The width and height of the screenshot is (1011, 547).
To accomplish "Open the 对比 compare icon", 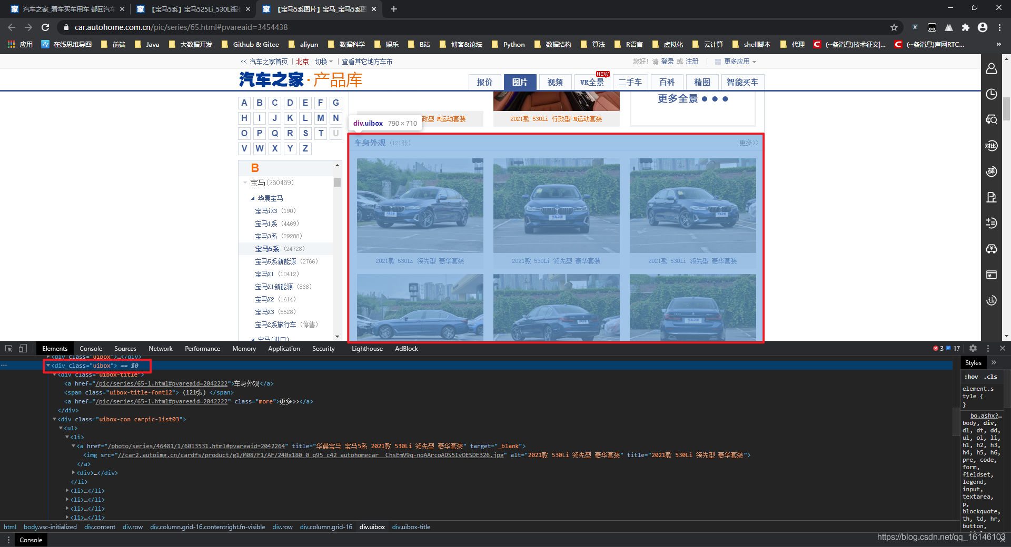I will 992,146.
